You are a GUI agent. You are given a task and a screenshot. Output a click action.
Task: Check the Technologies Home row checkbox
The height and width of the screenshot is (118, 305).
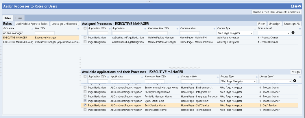coord(85,110)
